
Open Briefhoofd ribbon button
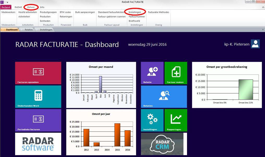point(134,21)
